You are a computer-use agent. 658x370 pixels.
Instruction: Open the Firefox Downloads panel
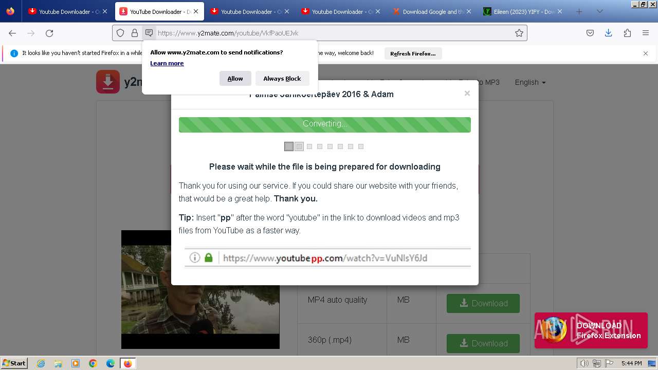pyautogui.click(x=609, y=33)
